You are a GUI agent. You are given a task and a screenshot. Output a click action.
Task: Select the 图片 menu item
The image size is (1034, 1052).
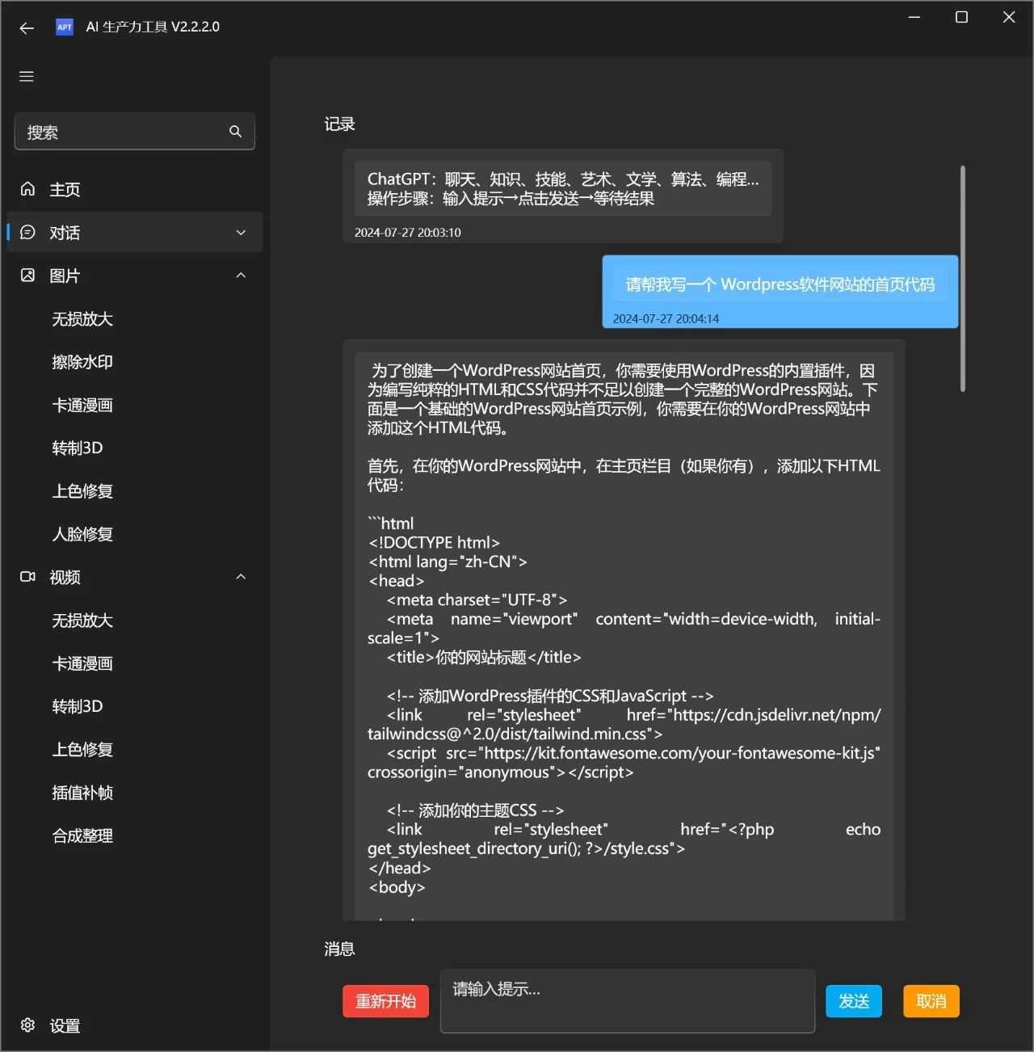(x=135, y=276)
